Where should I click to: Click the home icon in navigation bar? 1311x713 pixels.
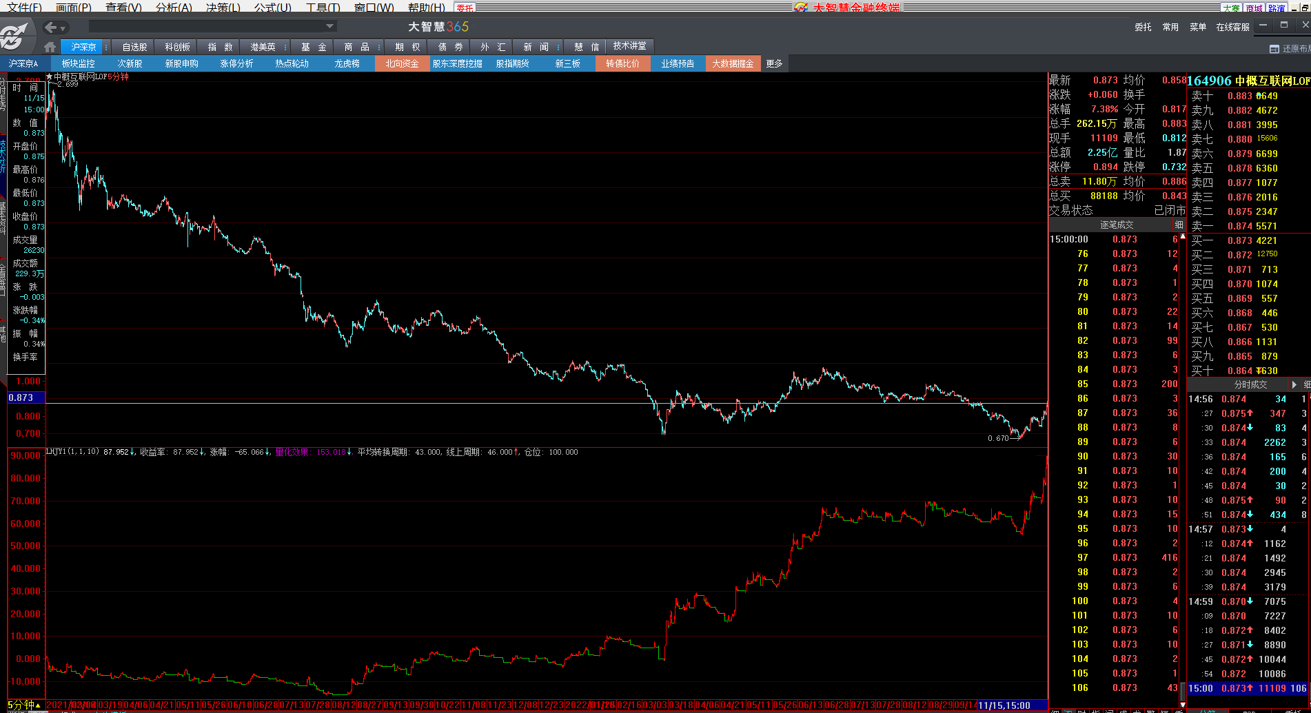point(50,47)
